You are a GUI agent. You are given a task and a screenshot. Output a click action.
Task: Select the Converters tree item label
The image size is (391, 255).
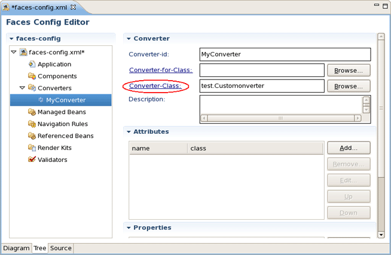54,88
